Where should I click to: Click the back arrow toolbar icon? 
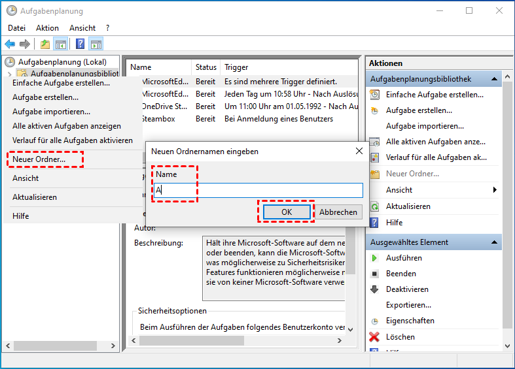click(x=10, y=44)
